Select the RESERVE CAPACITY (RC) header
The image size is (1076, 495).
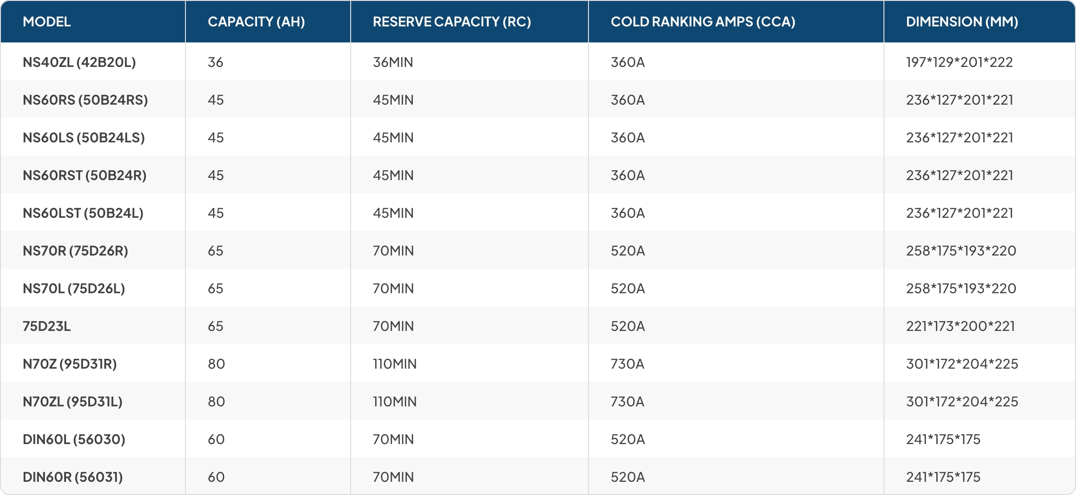[452, 22]
